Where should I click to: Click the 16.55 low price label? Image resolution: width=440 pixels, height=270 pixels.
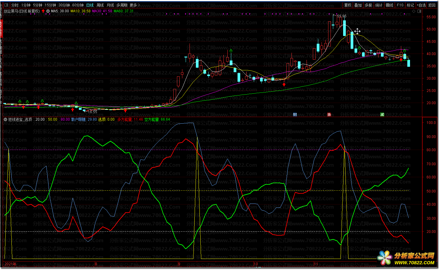93,112
